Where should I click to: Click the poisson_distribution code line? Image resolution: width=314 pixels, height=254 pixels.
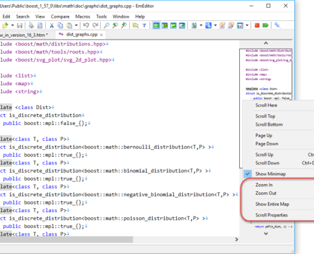(x=104, y=218)
